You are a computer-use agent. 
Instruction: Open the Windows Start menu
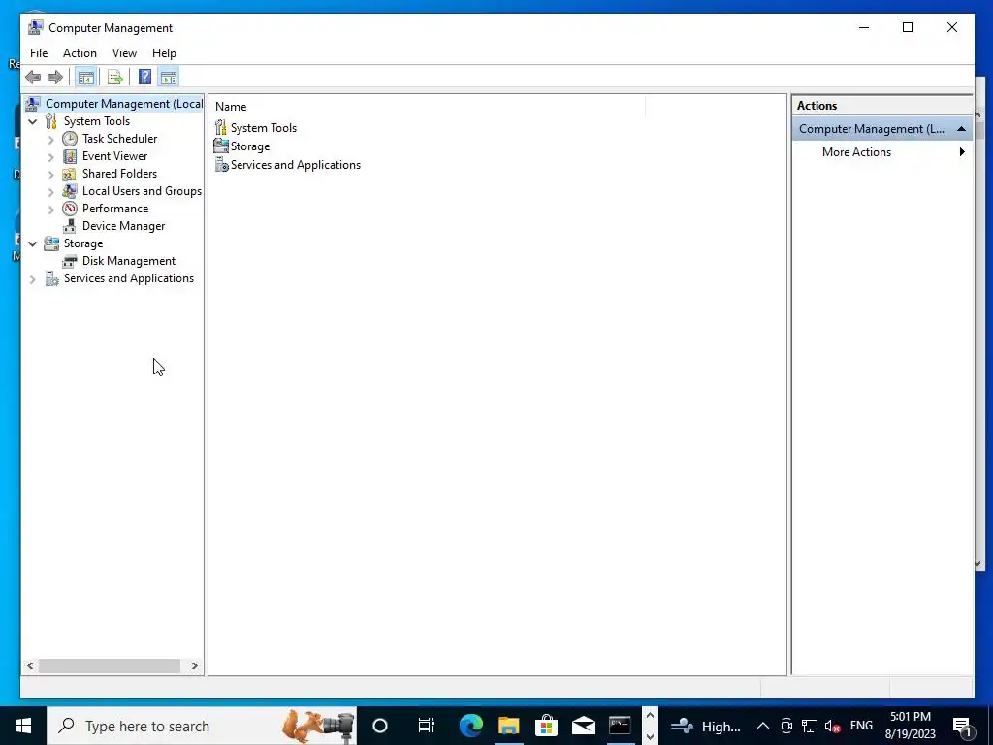point(23,726)
